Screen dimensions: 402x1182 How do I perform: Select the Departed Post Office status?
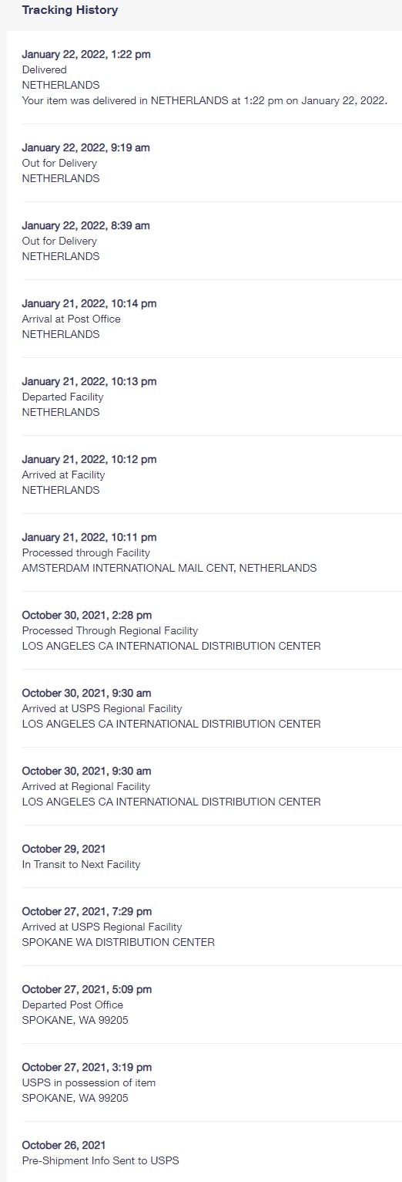72,1005
